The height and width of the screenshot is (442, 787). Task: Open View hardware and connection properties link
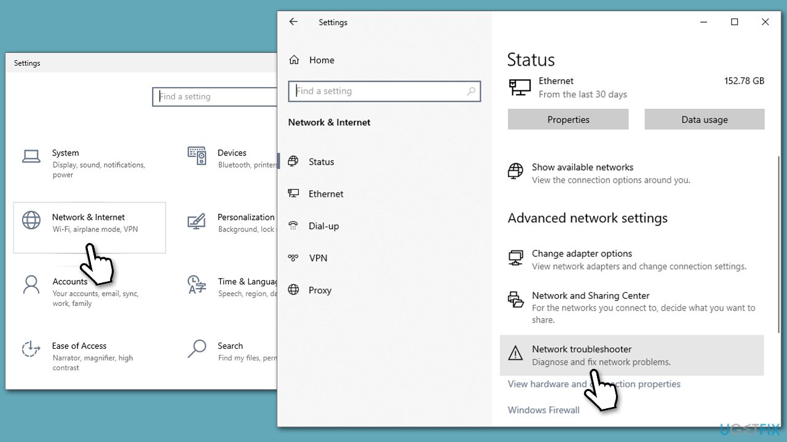point(594,384)
